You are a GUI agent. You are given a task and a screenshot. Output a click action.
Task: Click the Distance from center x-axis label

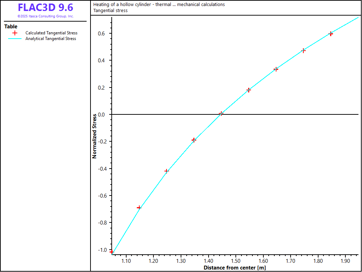[234, 268]
